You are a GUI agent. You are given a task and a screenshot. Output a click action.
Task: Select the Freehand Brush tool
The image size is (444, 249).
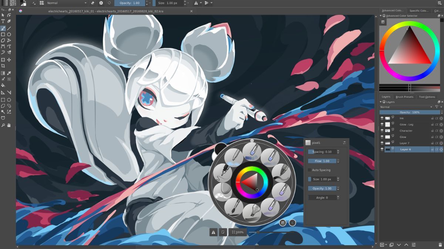tap(3, 28)
